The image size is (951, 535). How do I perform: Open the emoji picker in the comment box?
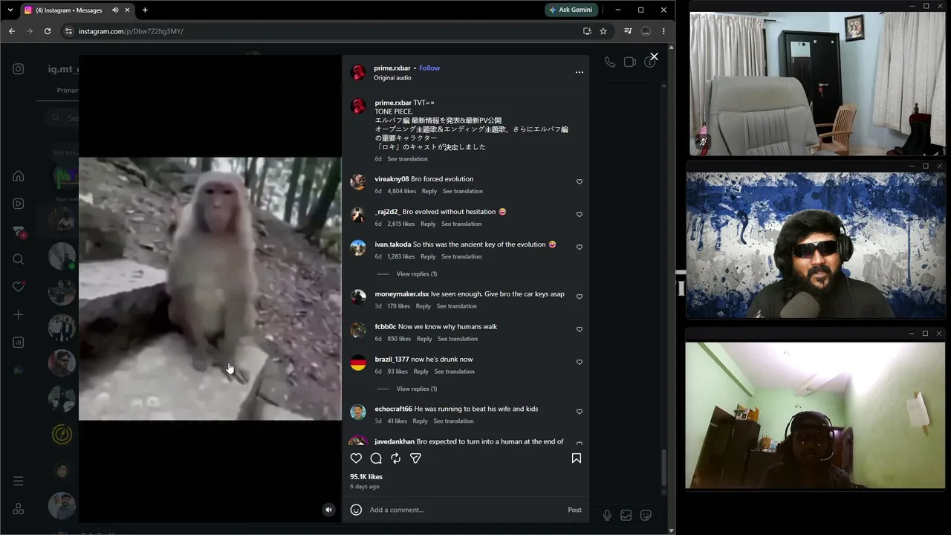356,510
